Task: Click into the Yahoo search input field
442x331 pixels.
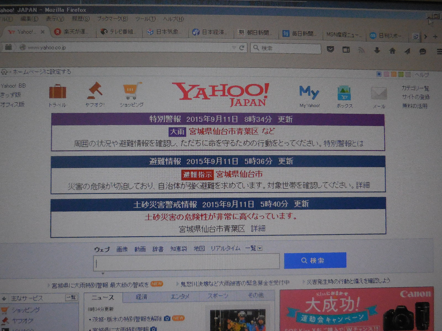Action: [x=186, y=262]
